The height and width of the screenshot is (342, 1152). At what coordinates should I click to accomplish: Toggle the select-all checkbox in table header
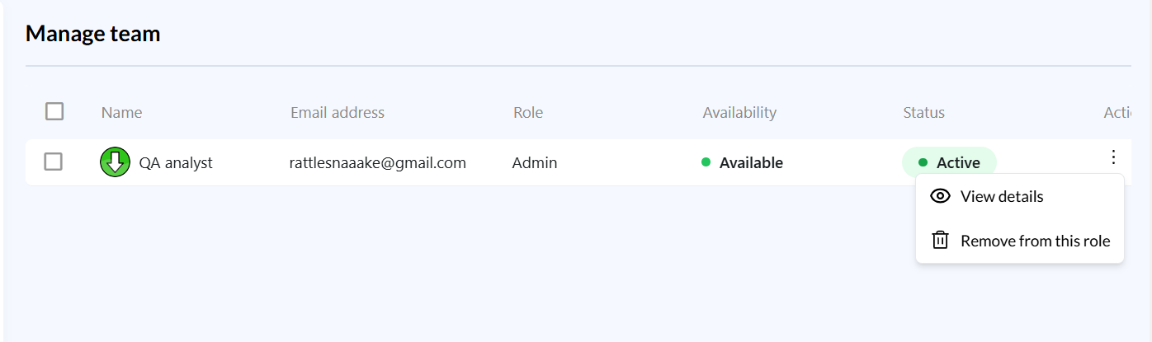pyautogui.click(x=54, y=111)
